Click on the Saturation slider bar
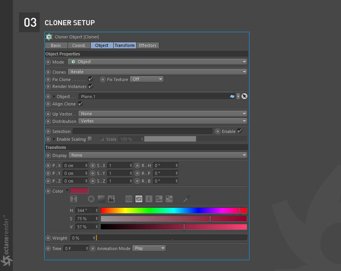Viewport: 341px width, 271px height. click(174, 219)
